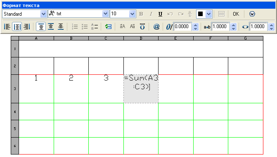
Task: Select row header 3
Action: pos(15,89)
